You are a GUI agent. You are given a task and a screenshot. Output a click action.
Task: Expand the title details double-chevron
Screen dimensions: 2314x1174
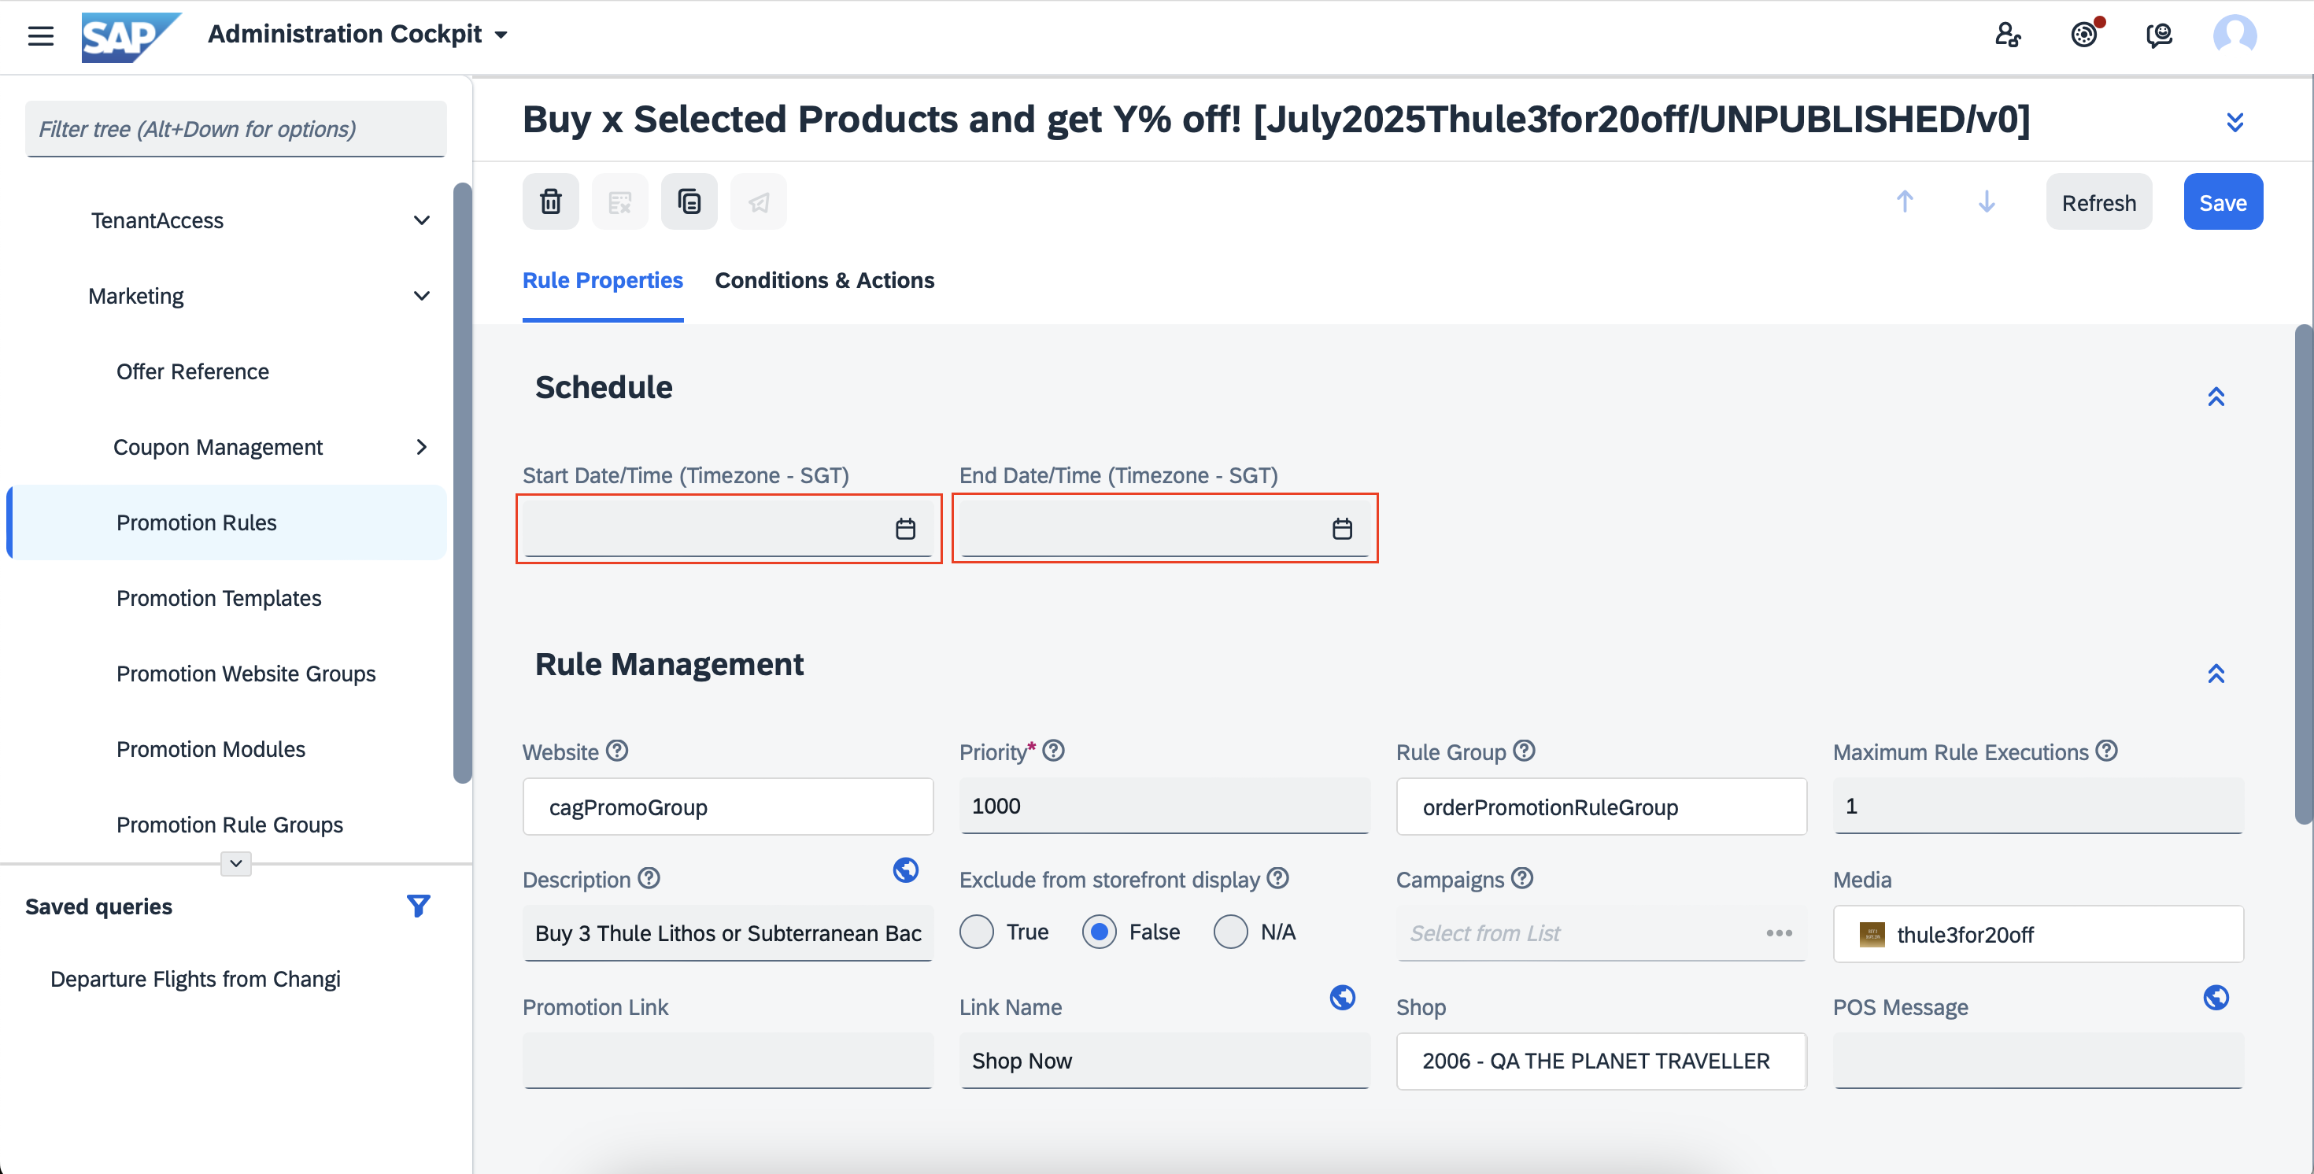[x=2234, y=121]
